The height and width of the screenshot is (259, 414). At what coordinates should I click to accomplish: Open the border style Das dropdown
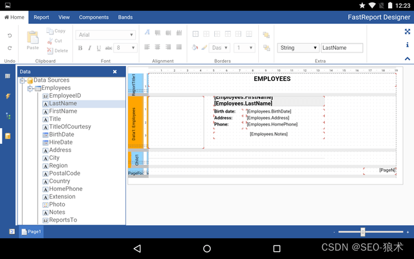pos(219,48)
